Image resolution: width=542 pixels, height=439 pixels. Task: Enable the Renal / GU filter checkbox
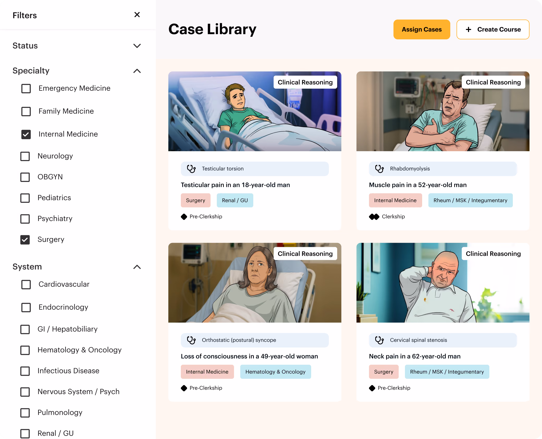coord(25,434)
